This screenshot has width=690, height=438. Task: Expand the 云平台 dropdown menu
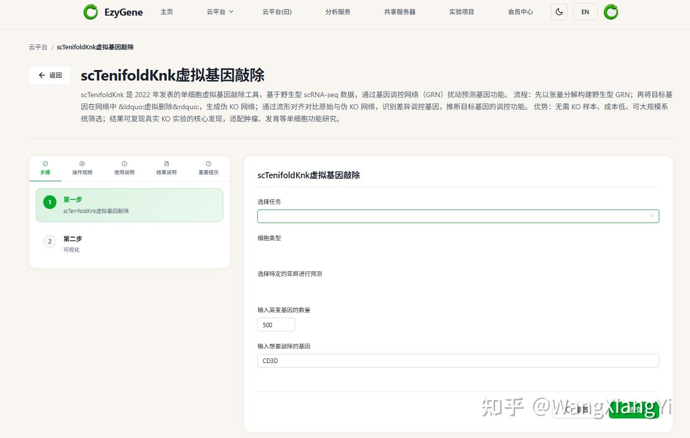pyautogui.click(x=220, y=12)
